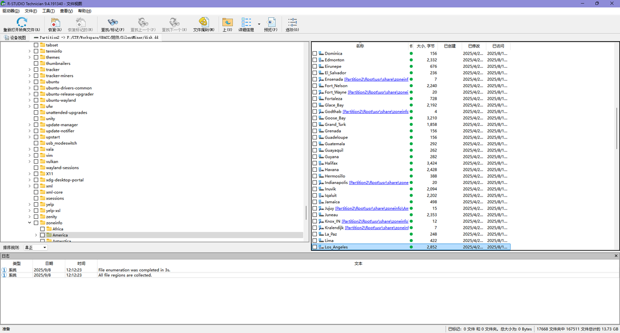Follow the Fort_Wayne symlink path link
Screen dimensions: 620x333
[x=378, y=92]
